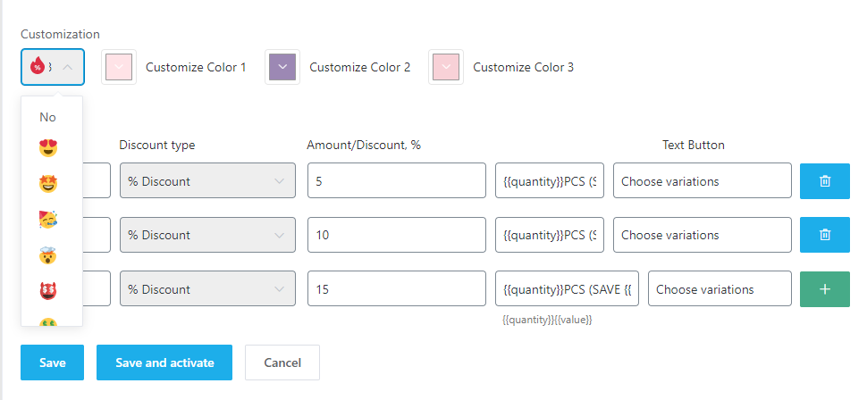
Task: Pick the party face emoji option
Action: 48,221
